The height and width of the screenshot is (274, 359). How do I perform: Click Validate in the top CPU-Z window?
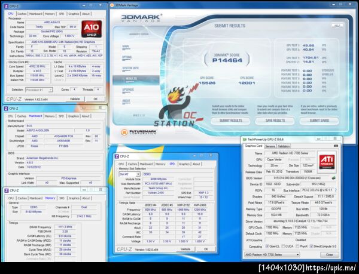click(x=75, y=99)
